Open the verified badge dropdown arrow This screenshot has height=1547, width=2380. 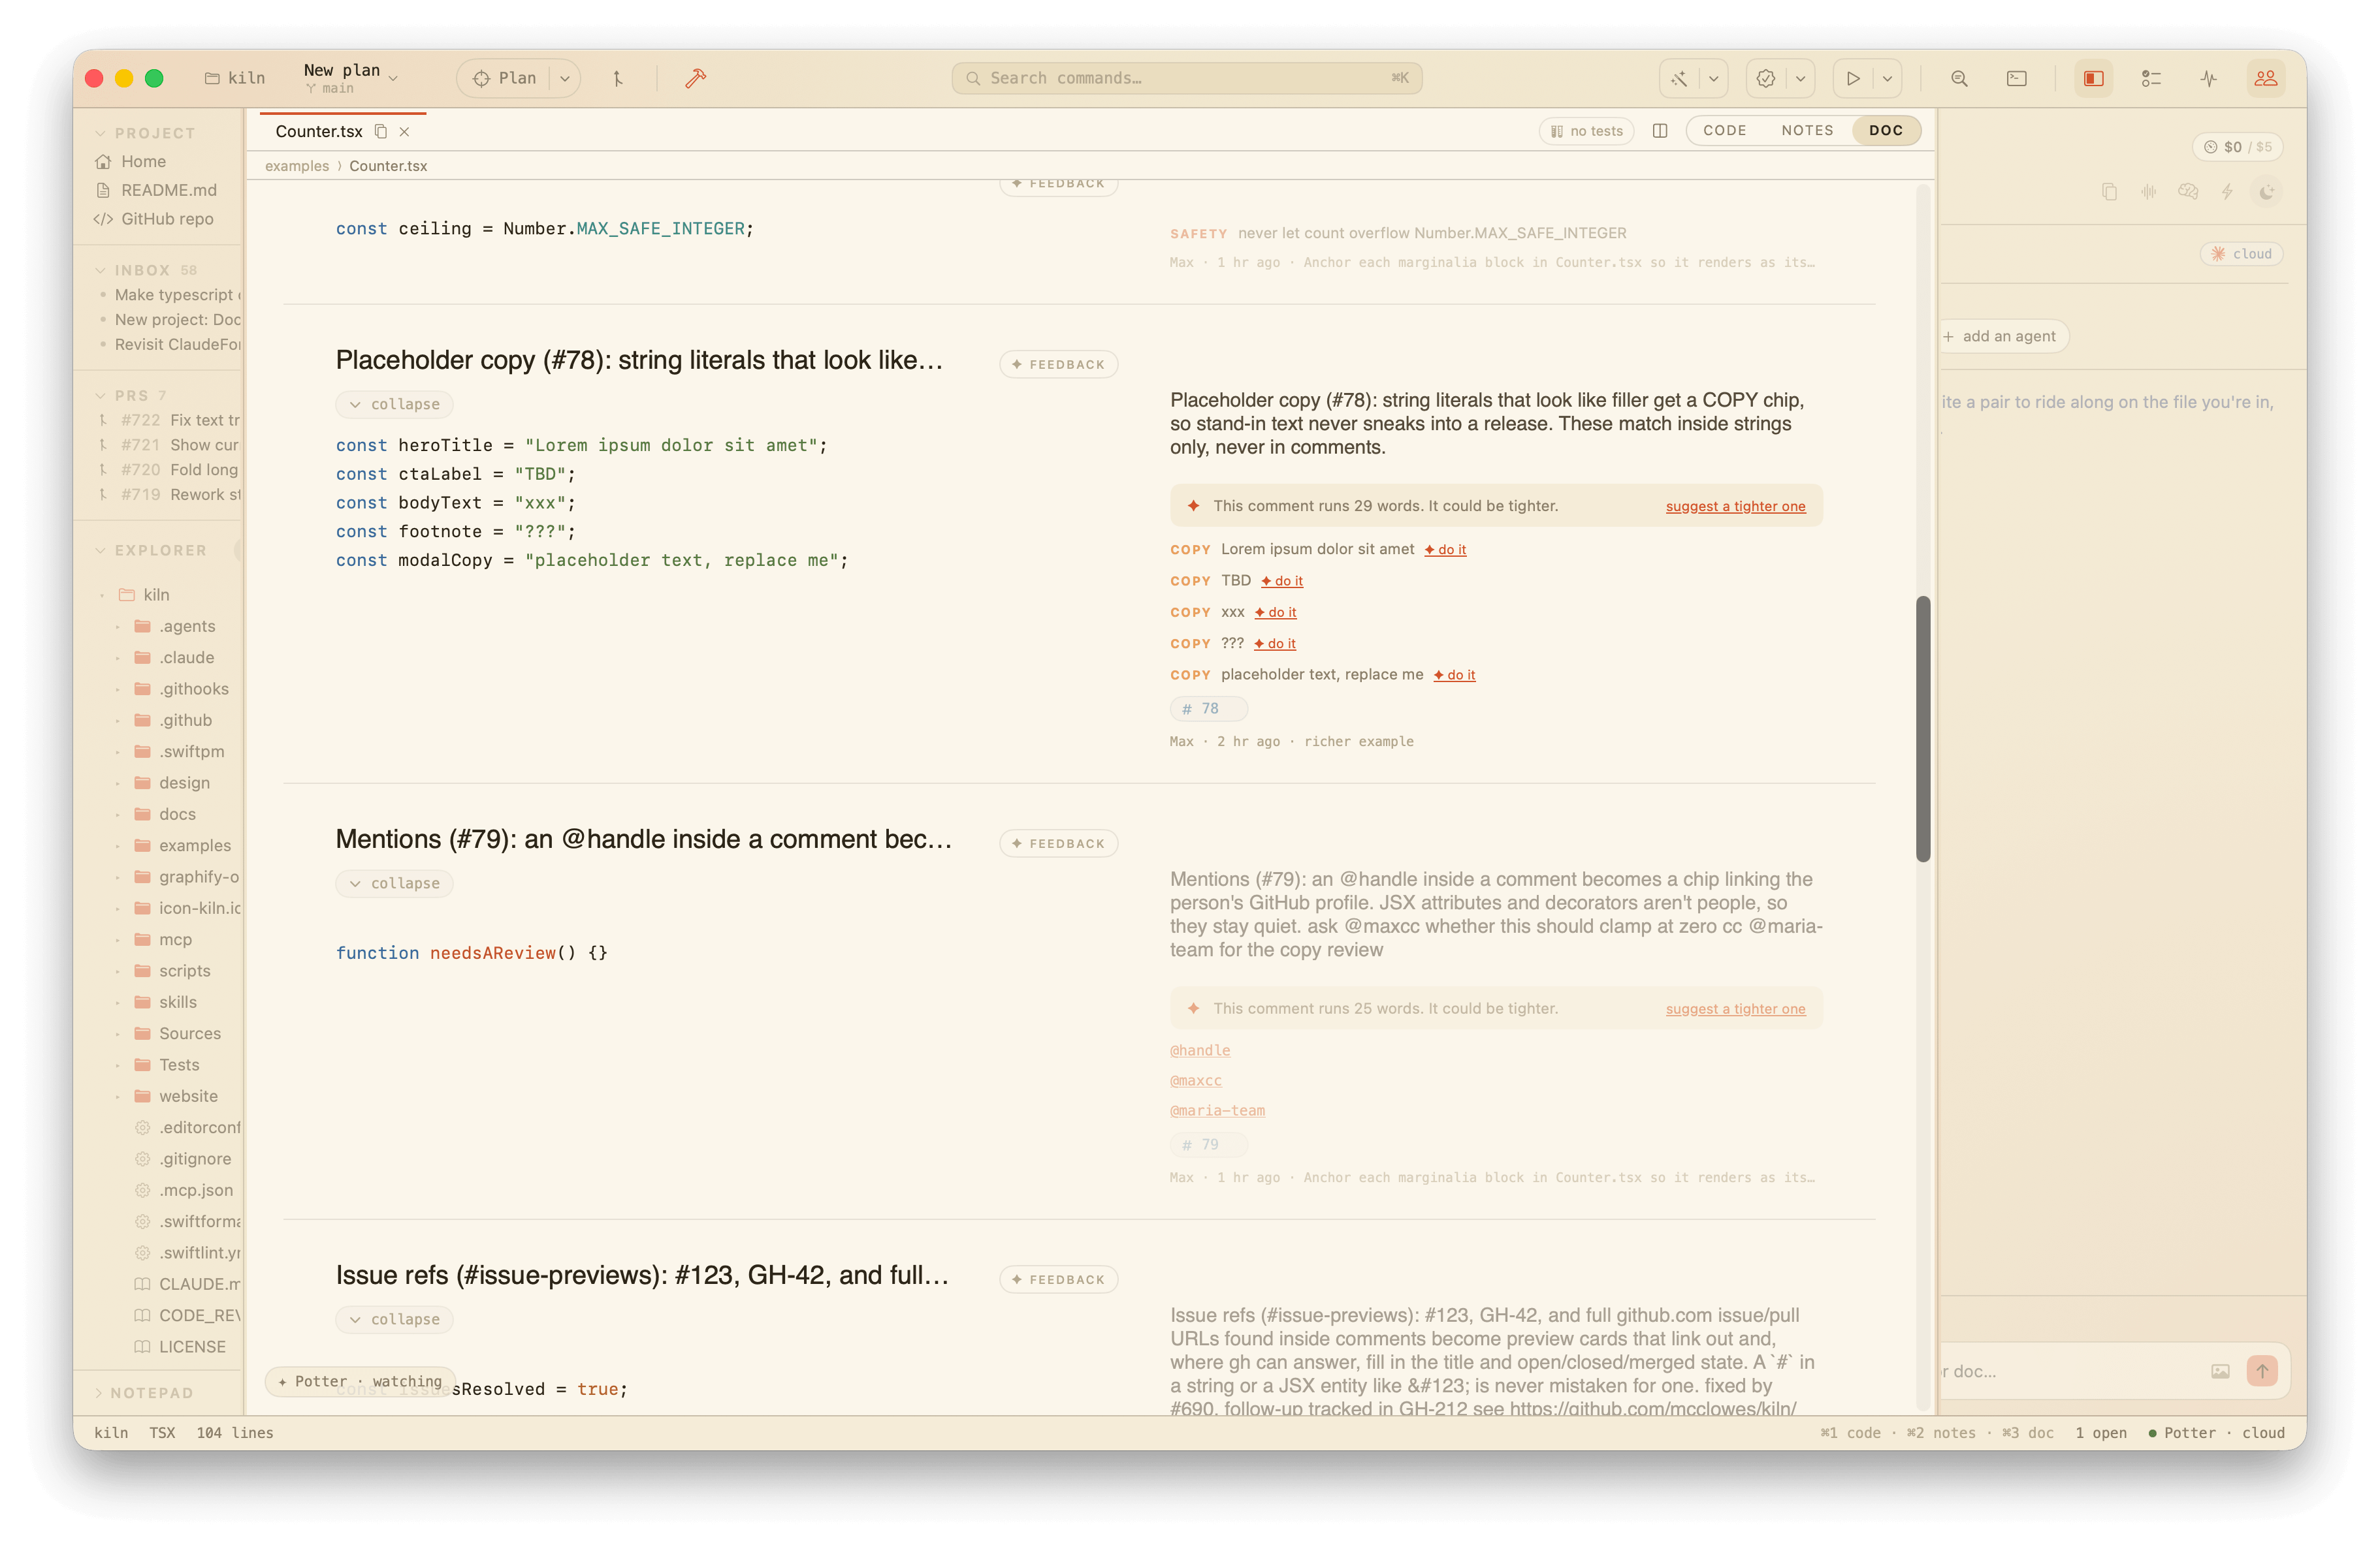tap(1800, 78)
